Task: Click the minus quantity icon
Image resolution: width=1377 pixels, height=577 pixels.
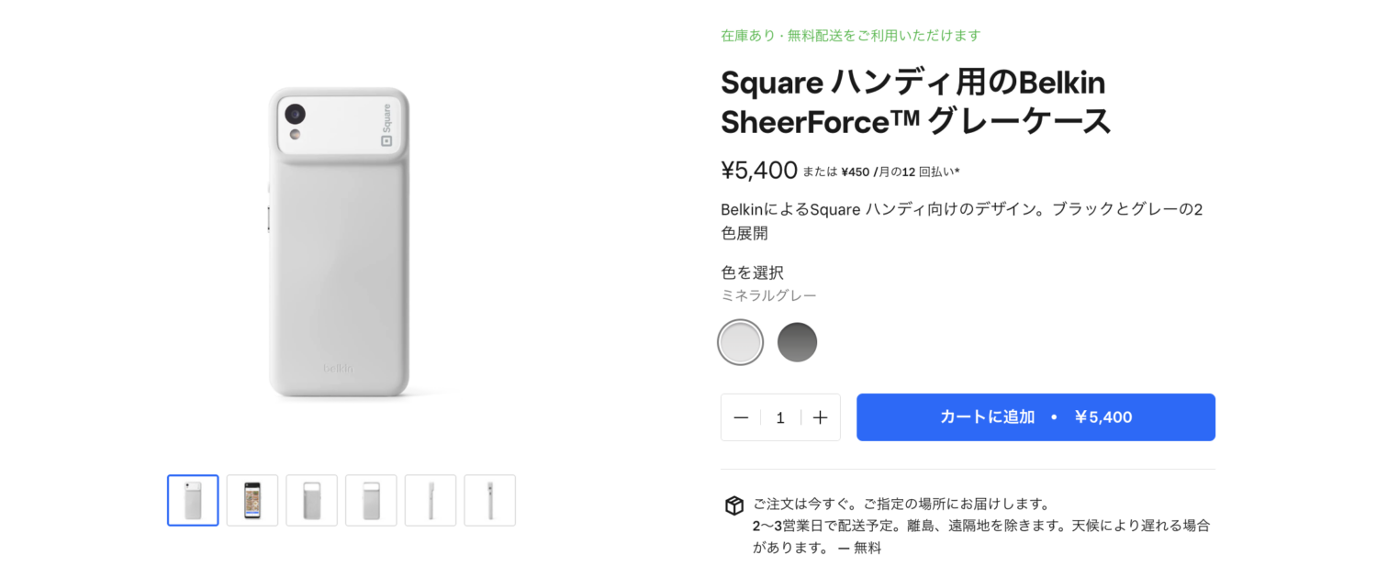Action: point(741,417)
